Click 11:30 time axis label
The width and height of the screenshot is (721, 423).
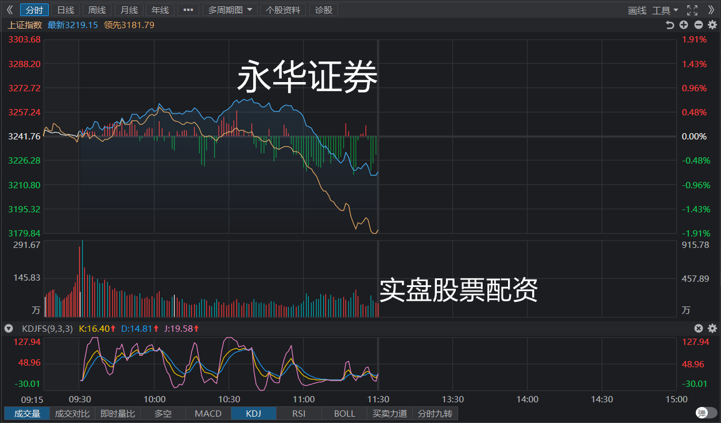(378, 399)
